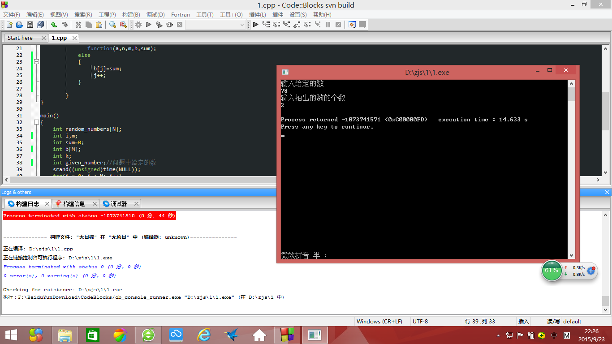Open the 构建(B) menu
Screen dimensions: 612x344
[x=131, y=15]
